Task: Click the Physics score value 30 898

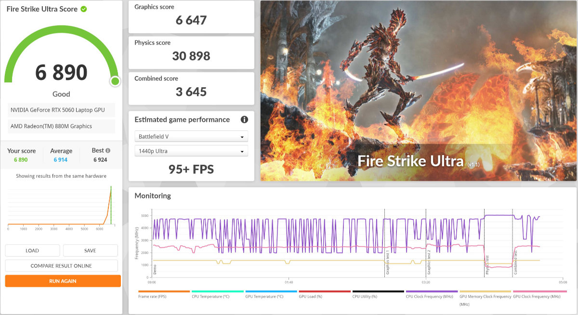Action: pos(191,56)
